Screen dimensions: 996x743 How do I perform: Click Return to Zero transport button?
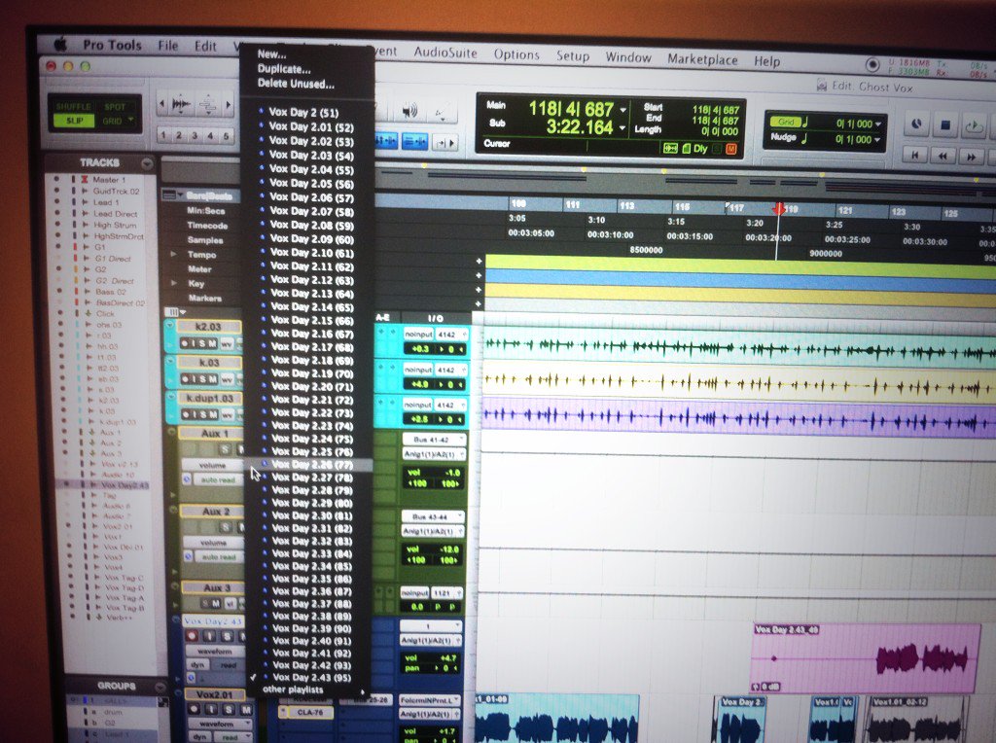pos(914,155)
